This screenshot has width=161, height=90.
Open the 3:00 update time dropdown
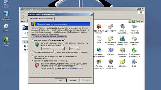point(74,48)
